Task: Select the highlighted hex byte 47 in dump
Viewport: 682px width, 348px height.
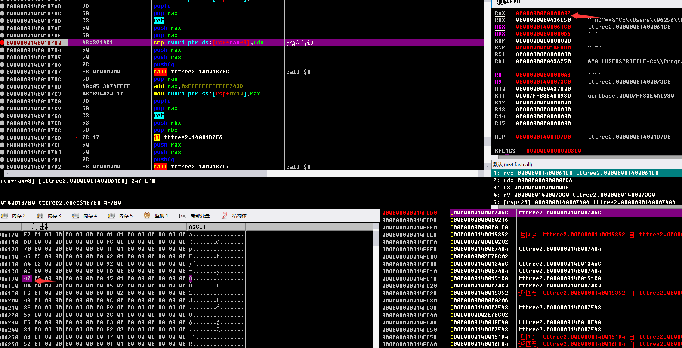Action: pyautogui.click(x=27, y=278)
